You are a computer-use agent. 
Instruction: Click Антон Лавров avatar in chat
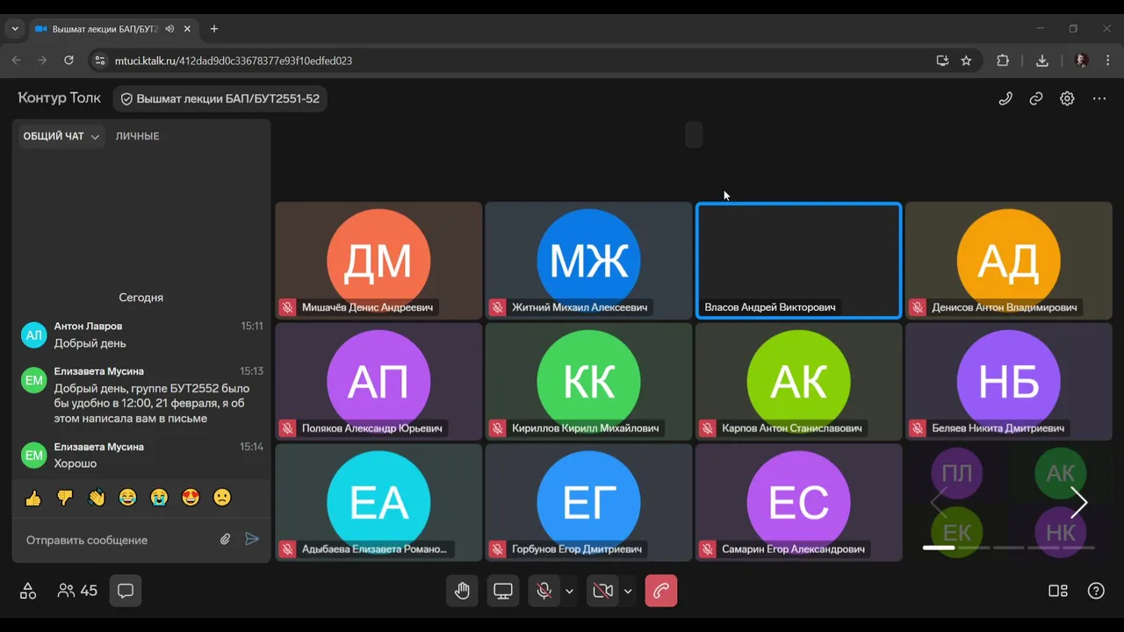[34, 334]
